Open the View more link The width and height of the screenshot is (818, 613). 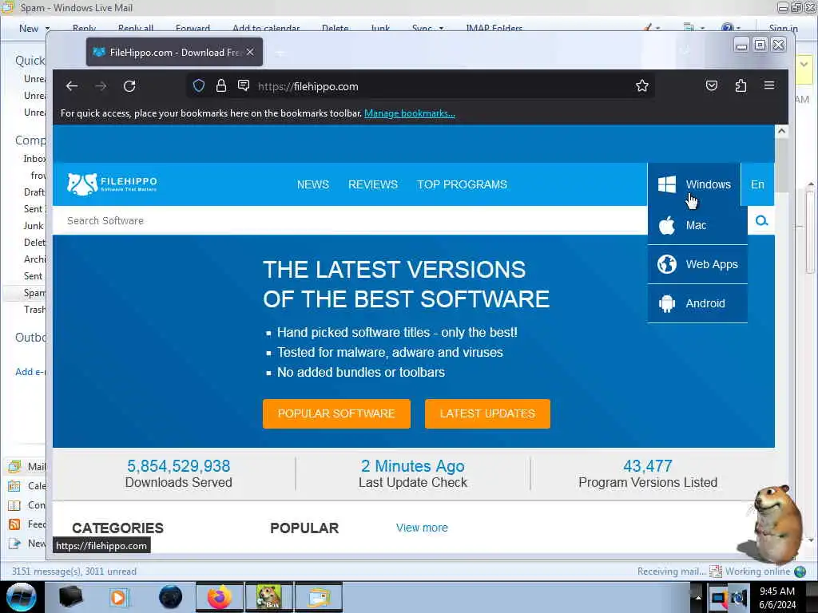click(422, 528)
